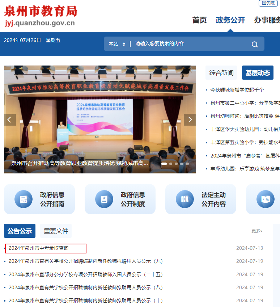This screenshot has width=280, height=307.
Task: Click the carousel caption 泉州市召开推动高等教育
Action: (x=80, y=163)
